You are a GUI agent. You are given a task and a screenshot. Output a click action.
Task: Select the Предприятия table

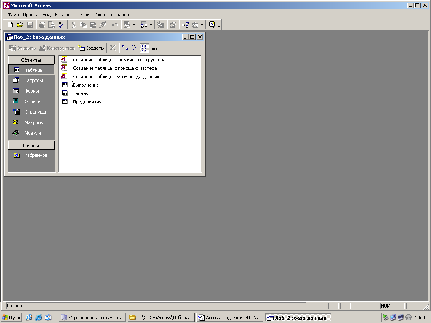click(x=87, y=102)
